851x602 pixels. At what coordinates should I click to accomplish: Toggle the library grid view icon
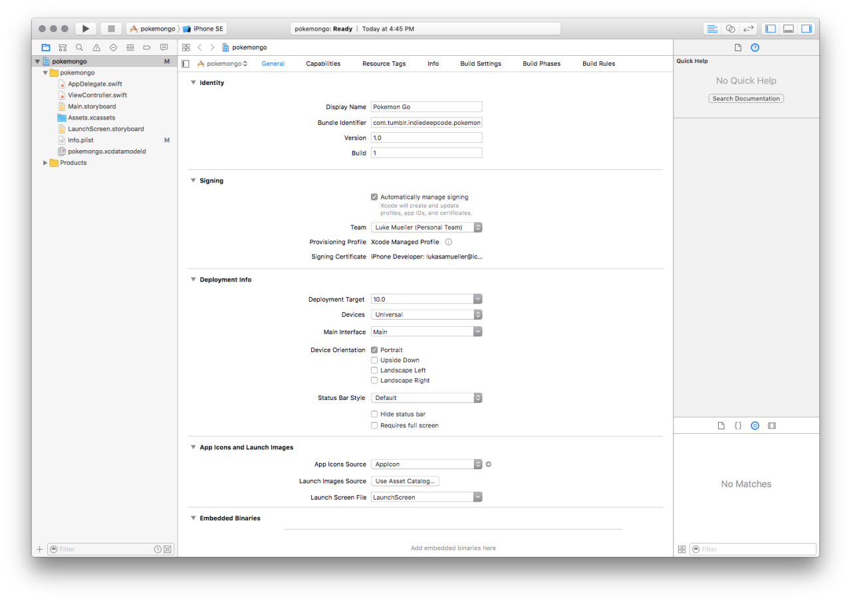coord(681,550)
